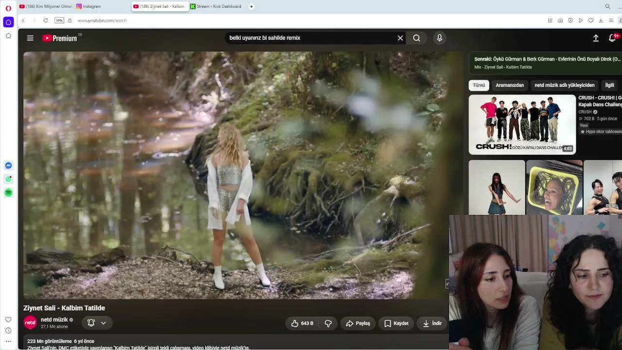This screenshot has height=350, width=622.
Task: Open the Opera bookmarks star in the sidebar
Action: [x=8, y=35]
